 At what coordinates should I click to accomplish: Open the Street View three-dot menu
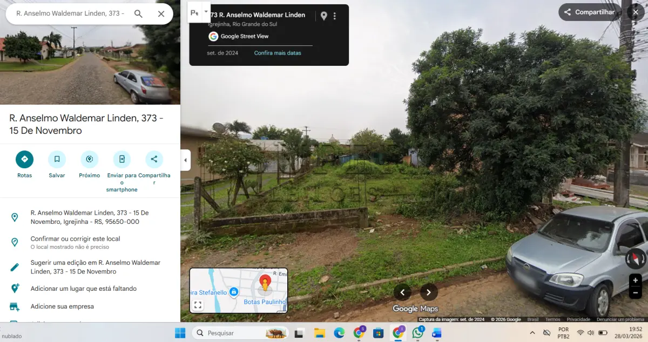pyautogui.click(x=335, y=16)
